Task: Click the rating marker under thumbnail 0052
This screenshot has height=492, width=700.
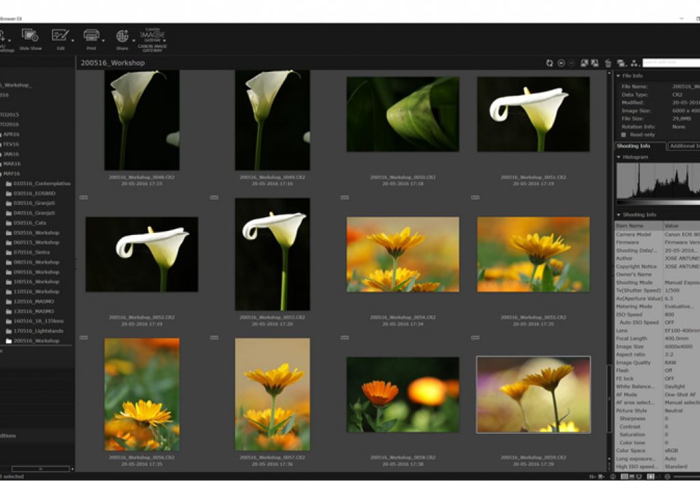Action: click(83, 338)
